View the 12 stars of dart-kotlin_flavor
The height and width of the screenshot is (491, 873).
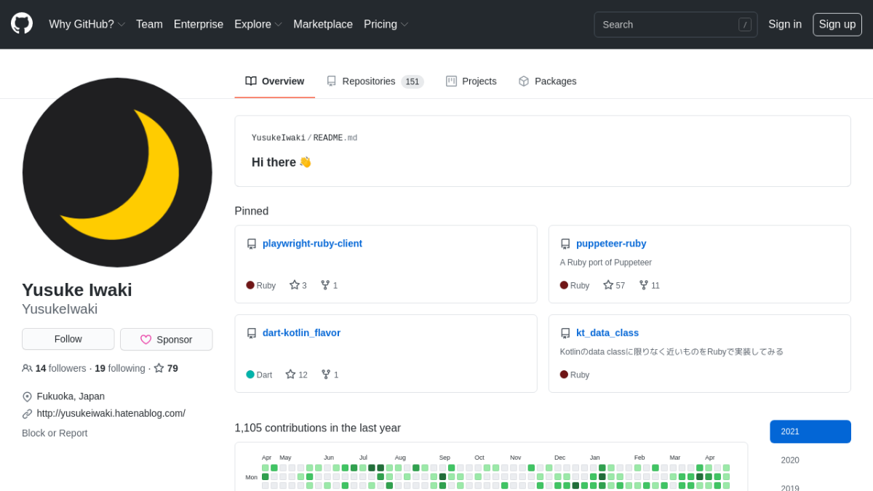tap(296, 375)
